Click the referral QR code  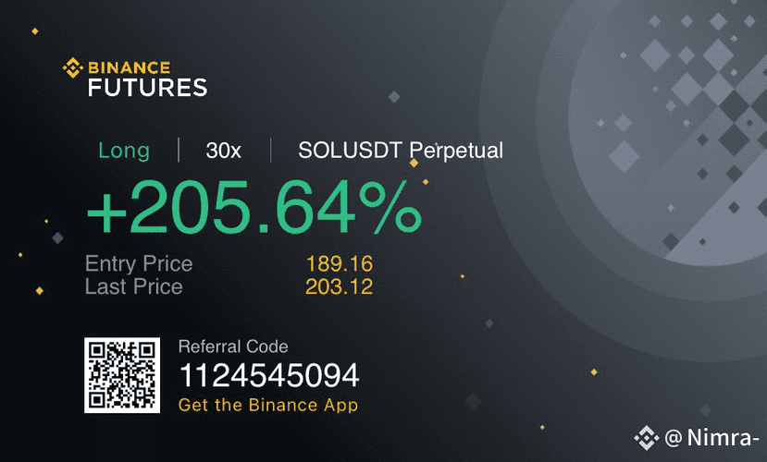122,374
